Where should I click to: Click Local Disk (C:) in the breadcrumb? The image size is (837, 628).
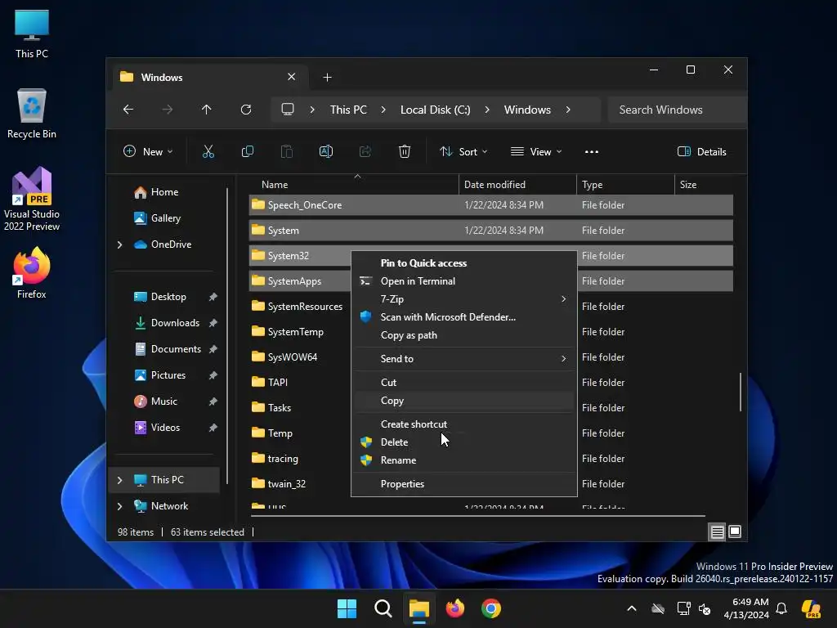(436, 110)
